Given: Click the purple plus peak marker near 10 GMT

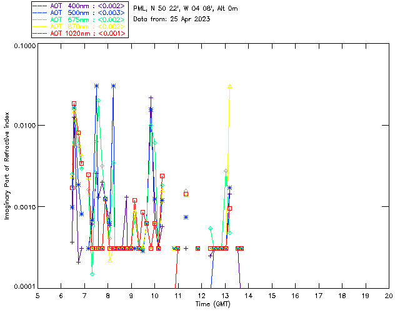Looking at the screenshot, I should point(151,97).
